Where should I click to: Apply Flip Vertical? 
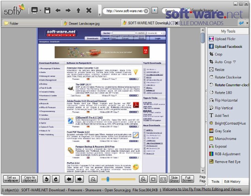pos(221,108)
